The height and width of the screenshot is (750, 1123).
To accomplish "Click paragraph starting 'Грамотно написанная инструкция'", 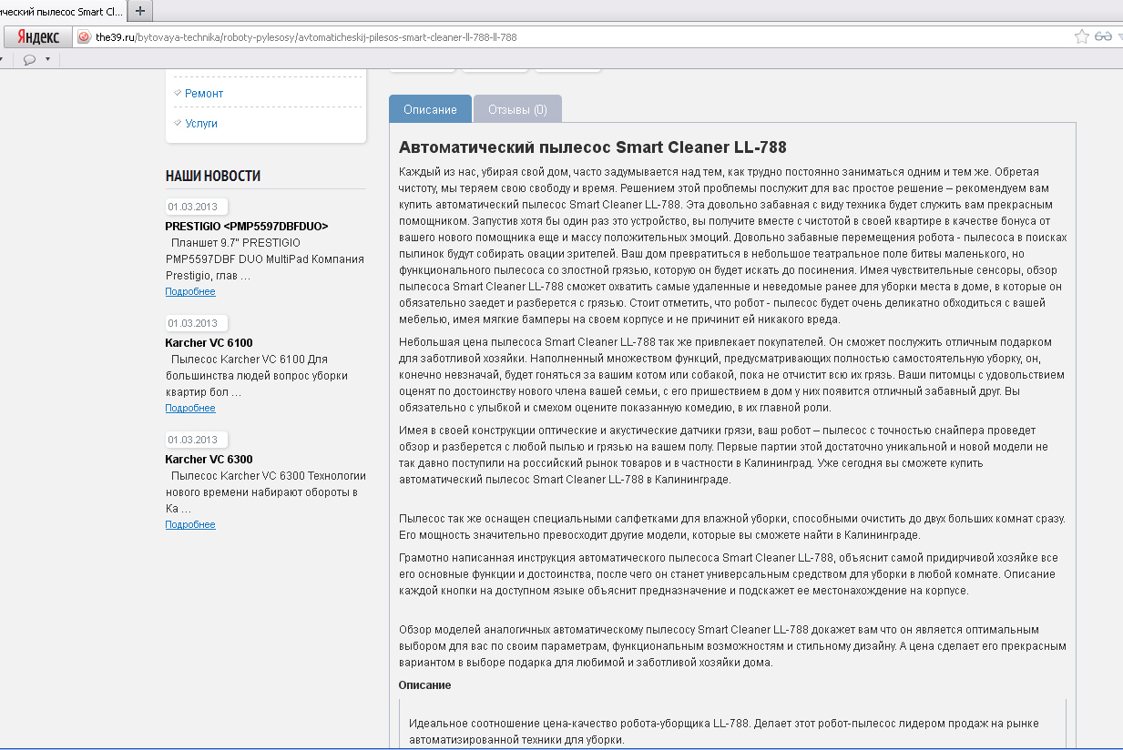I will pos(729,573).
